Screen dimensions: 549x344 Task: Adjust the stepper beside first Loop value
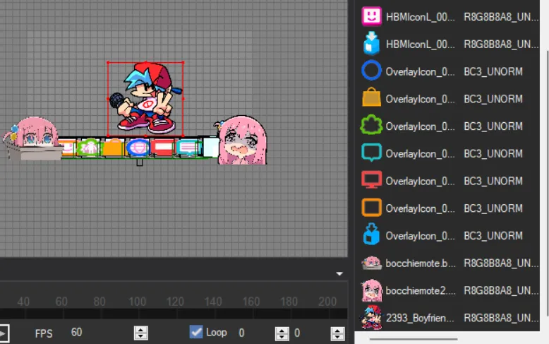tap(282, 333)
